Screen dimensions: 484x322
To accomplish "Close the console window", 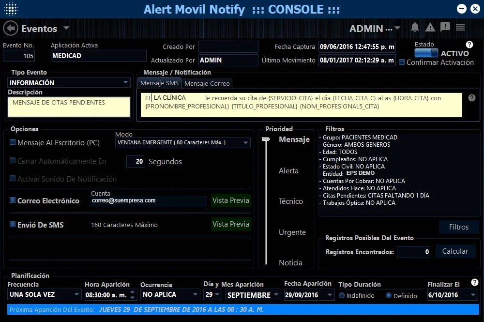I will coord(475,9).
